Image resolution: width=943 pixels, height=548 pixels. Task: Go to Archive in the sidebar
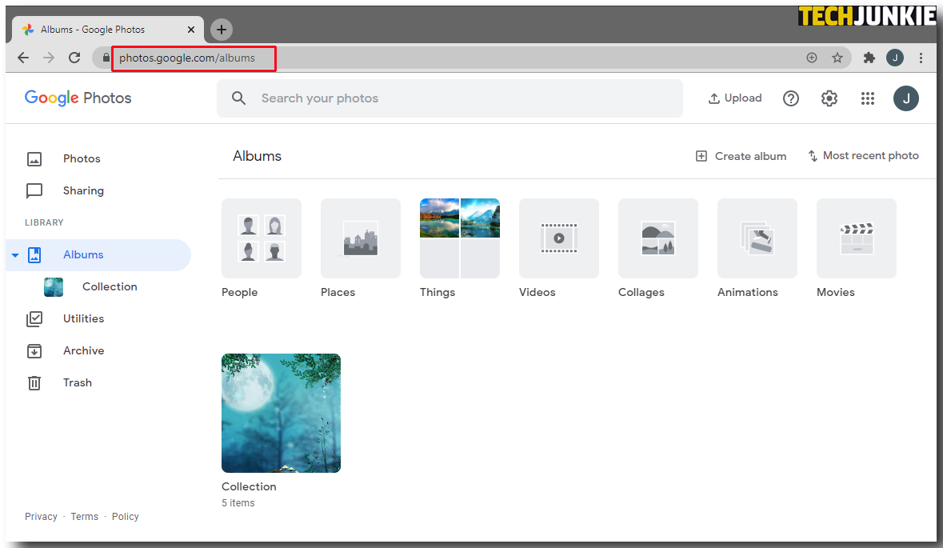pos(83,350)
